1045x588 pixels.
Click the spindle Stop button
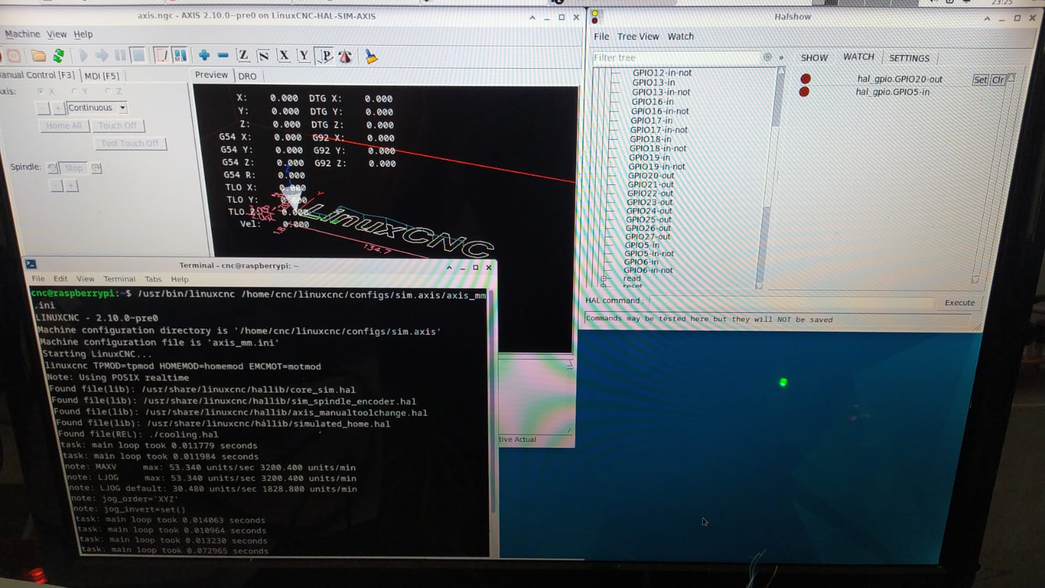click(x=74, y=168)
